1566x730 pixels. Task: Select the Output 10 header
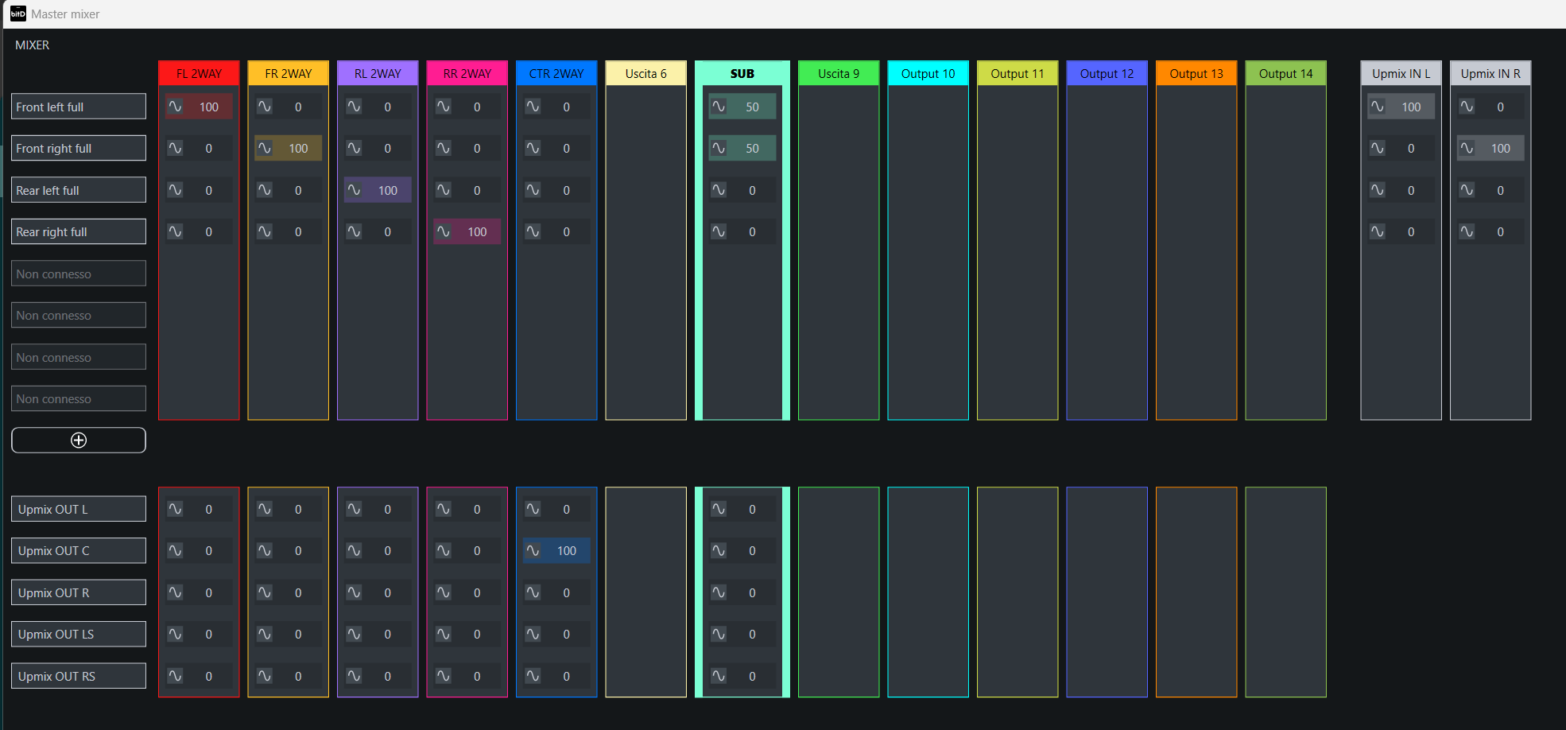928,73
